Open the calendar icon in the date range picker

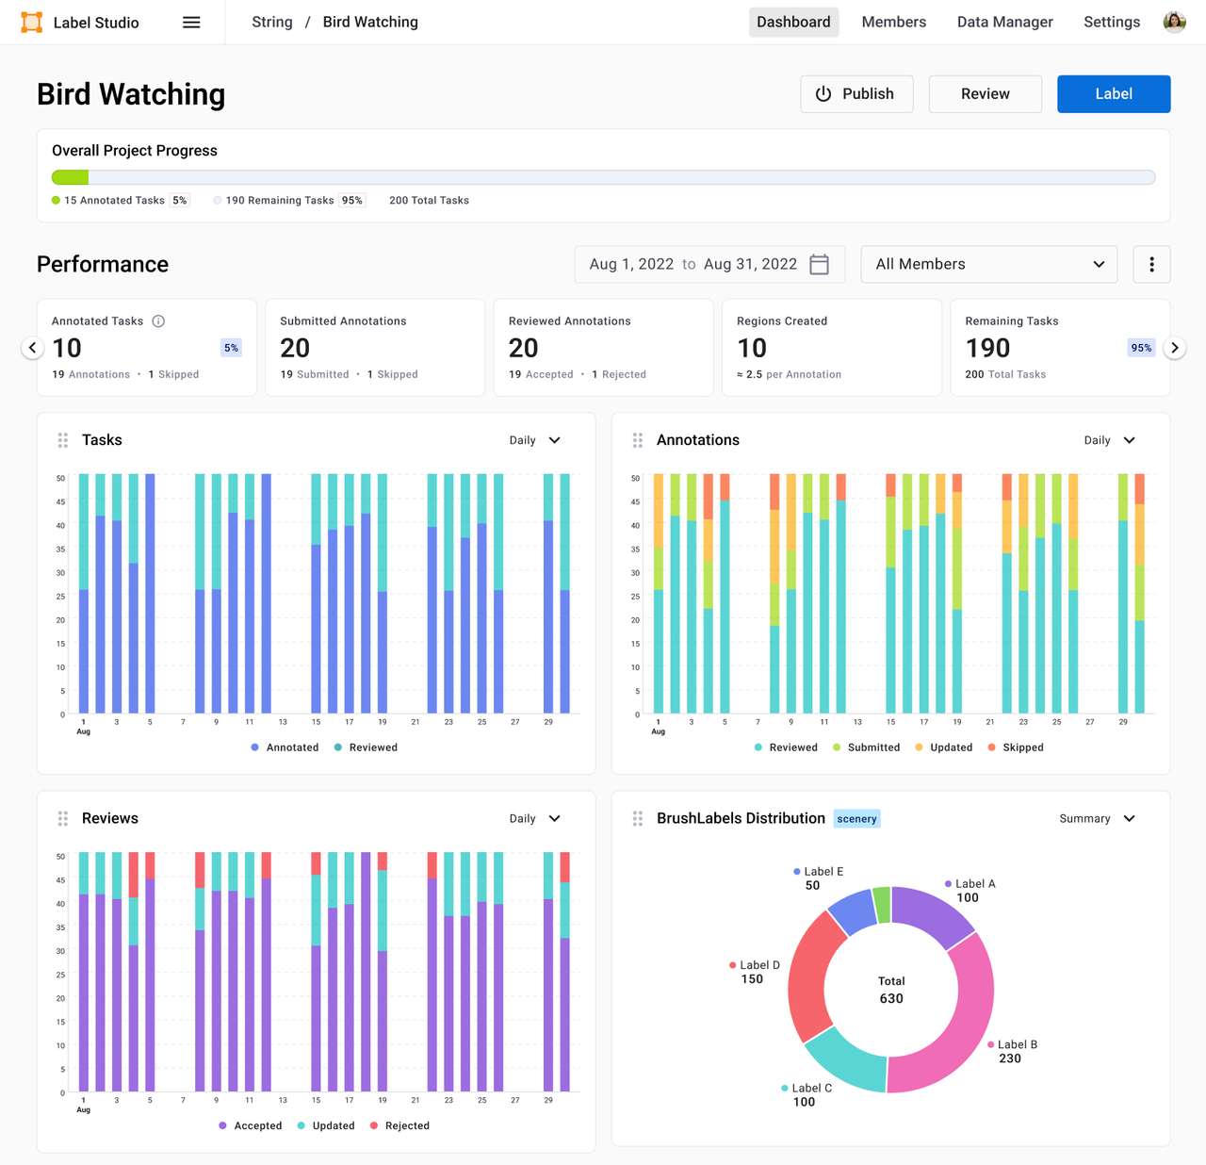click(x=818, y=264)
